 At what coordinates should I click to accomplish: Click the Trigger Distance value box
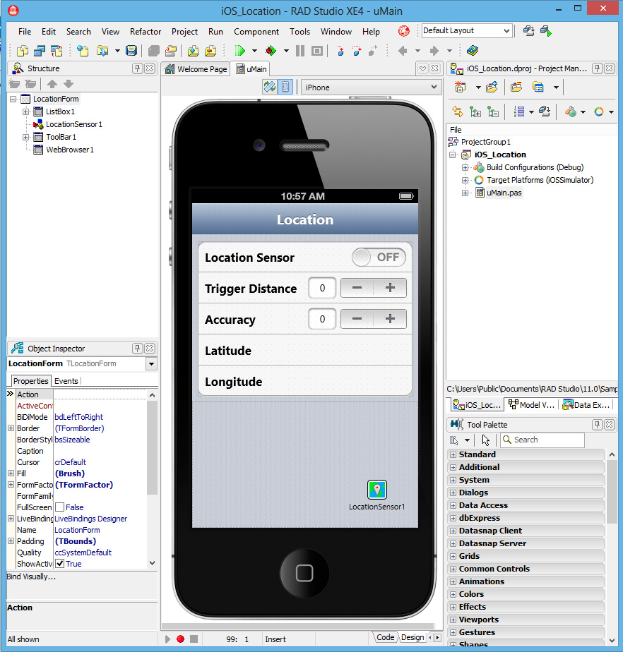point(322,288)
